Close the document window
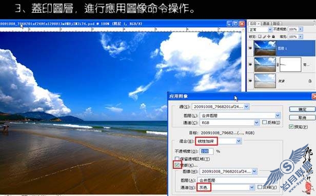Viewport: 316px width, 196px height. tap(242, 24)
